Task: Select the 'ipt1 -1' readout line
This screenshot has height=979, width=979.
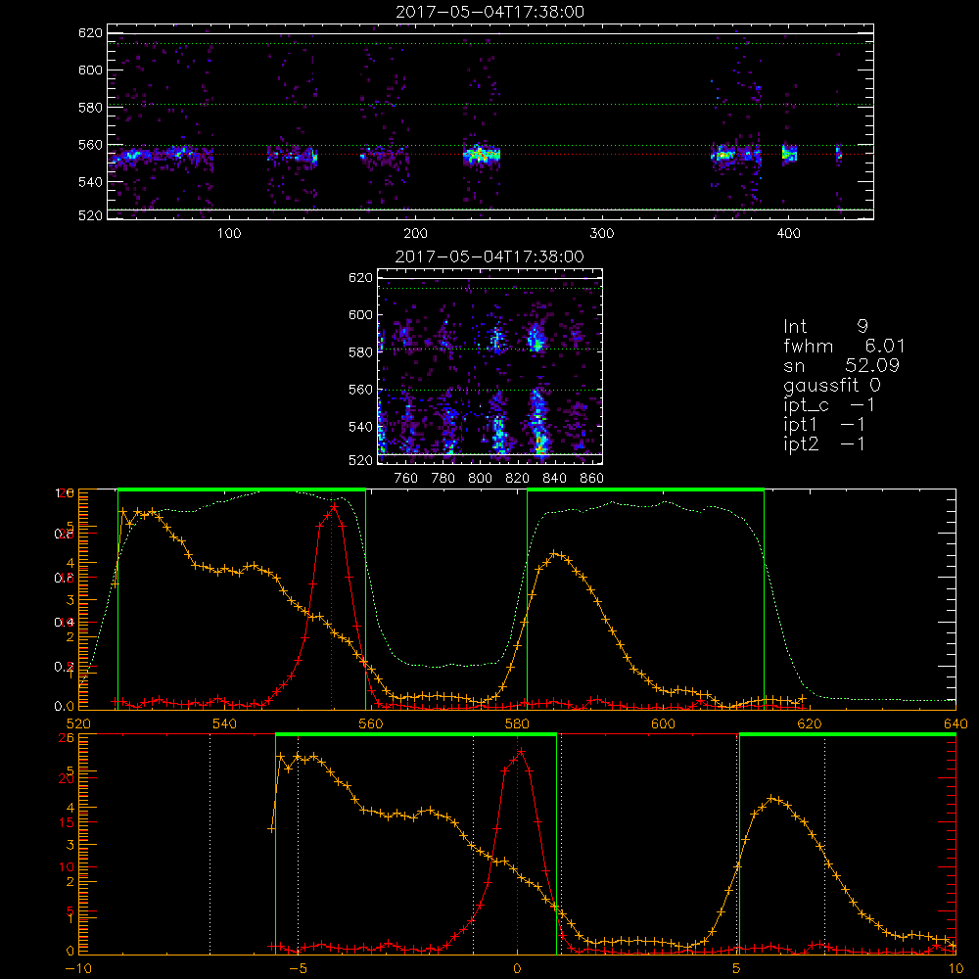Action: click(824, 425)
